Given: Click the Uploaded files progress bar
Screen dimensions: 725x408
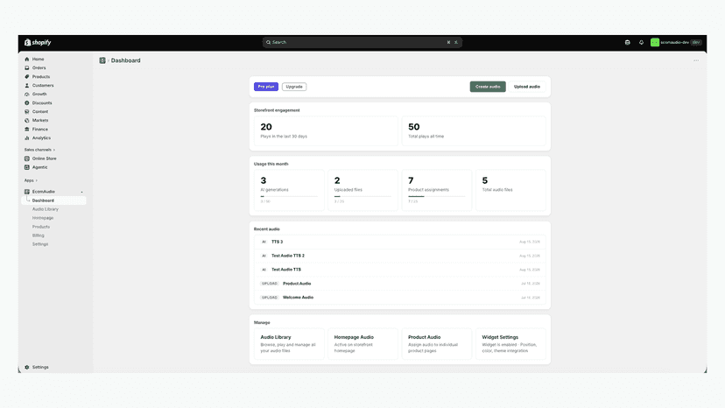Looking at the screenshot, I should 363,197.
